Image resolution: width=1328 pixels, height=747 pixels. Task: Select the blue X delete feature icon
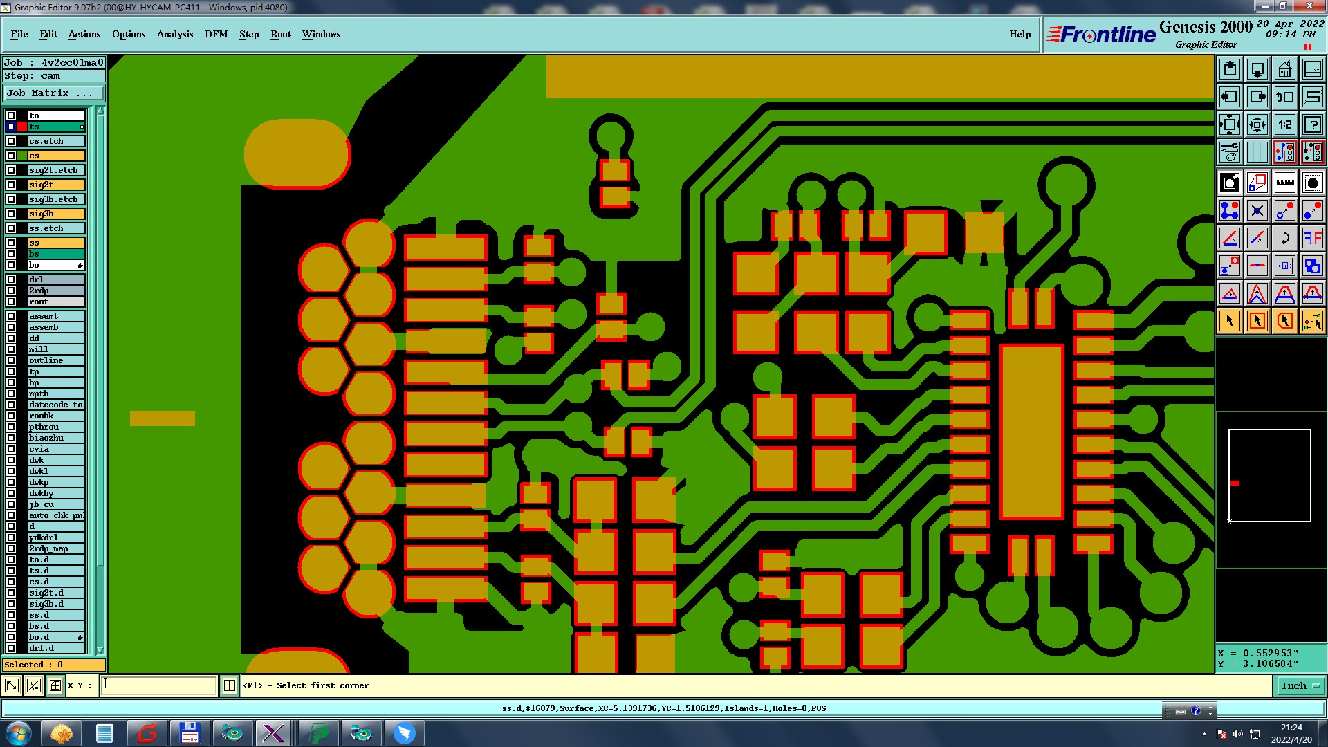(1257, 210)
